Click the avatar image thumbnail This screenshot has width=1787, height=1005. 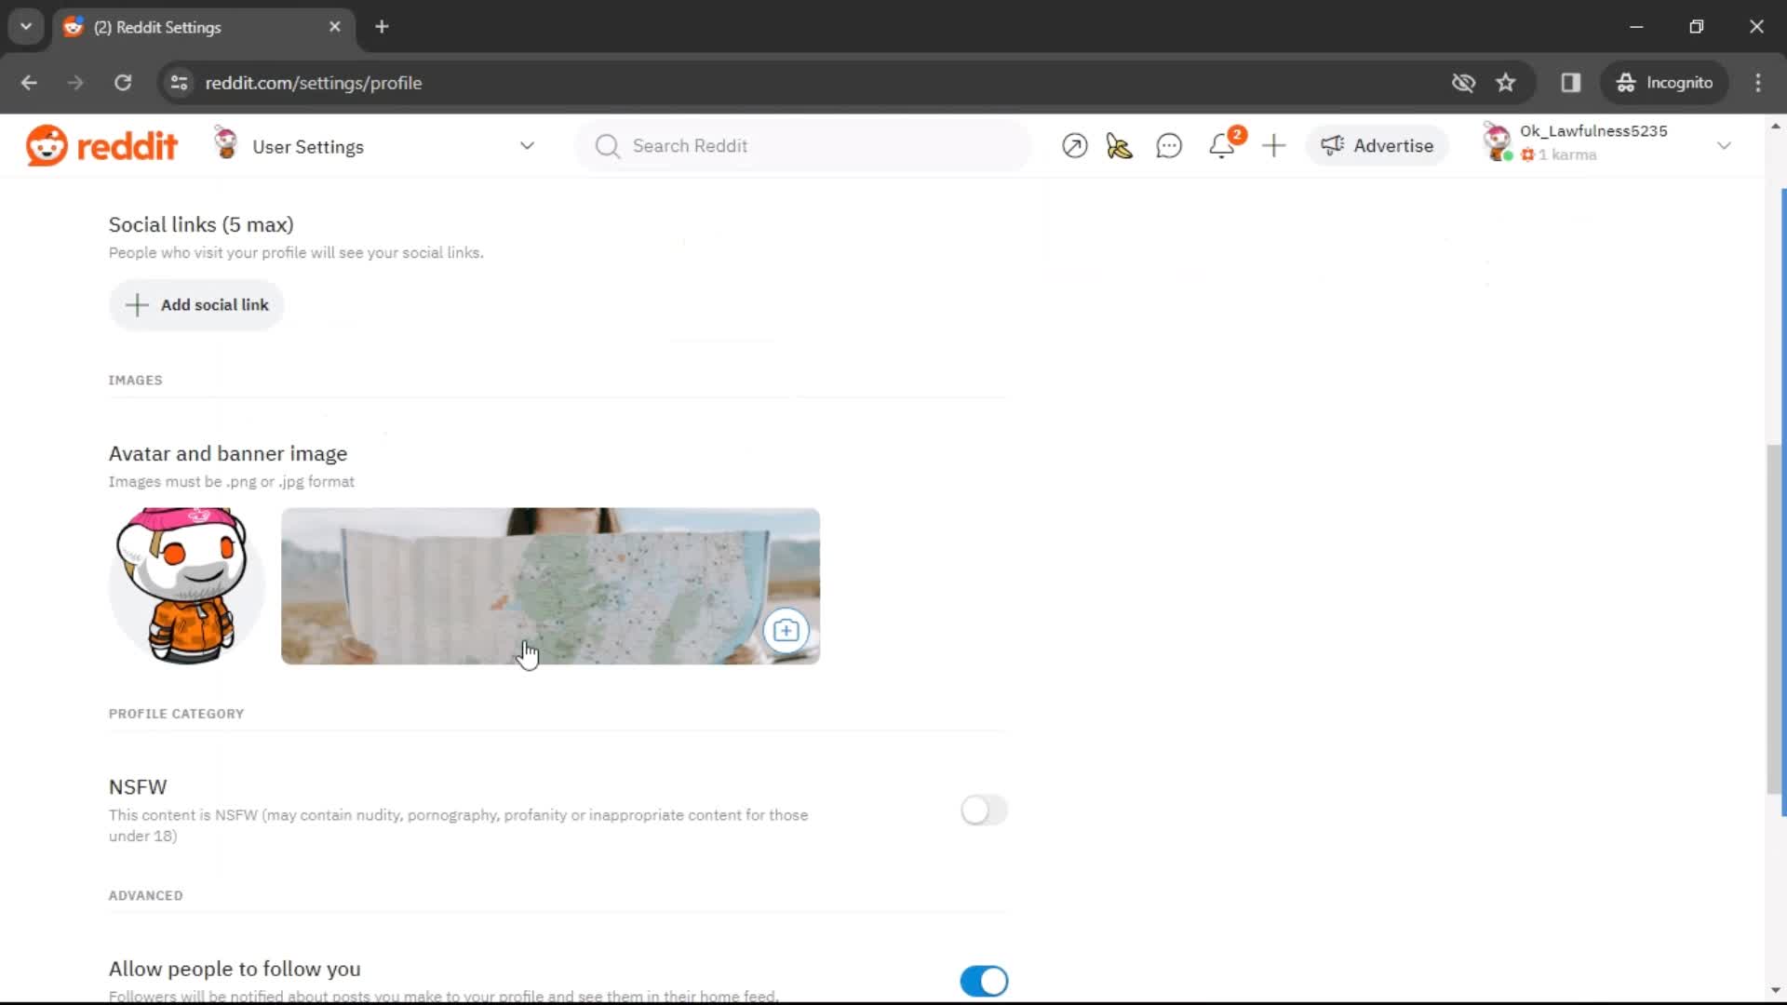[186, 585]
